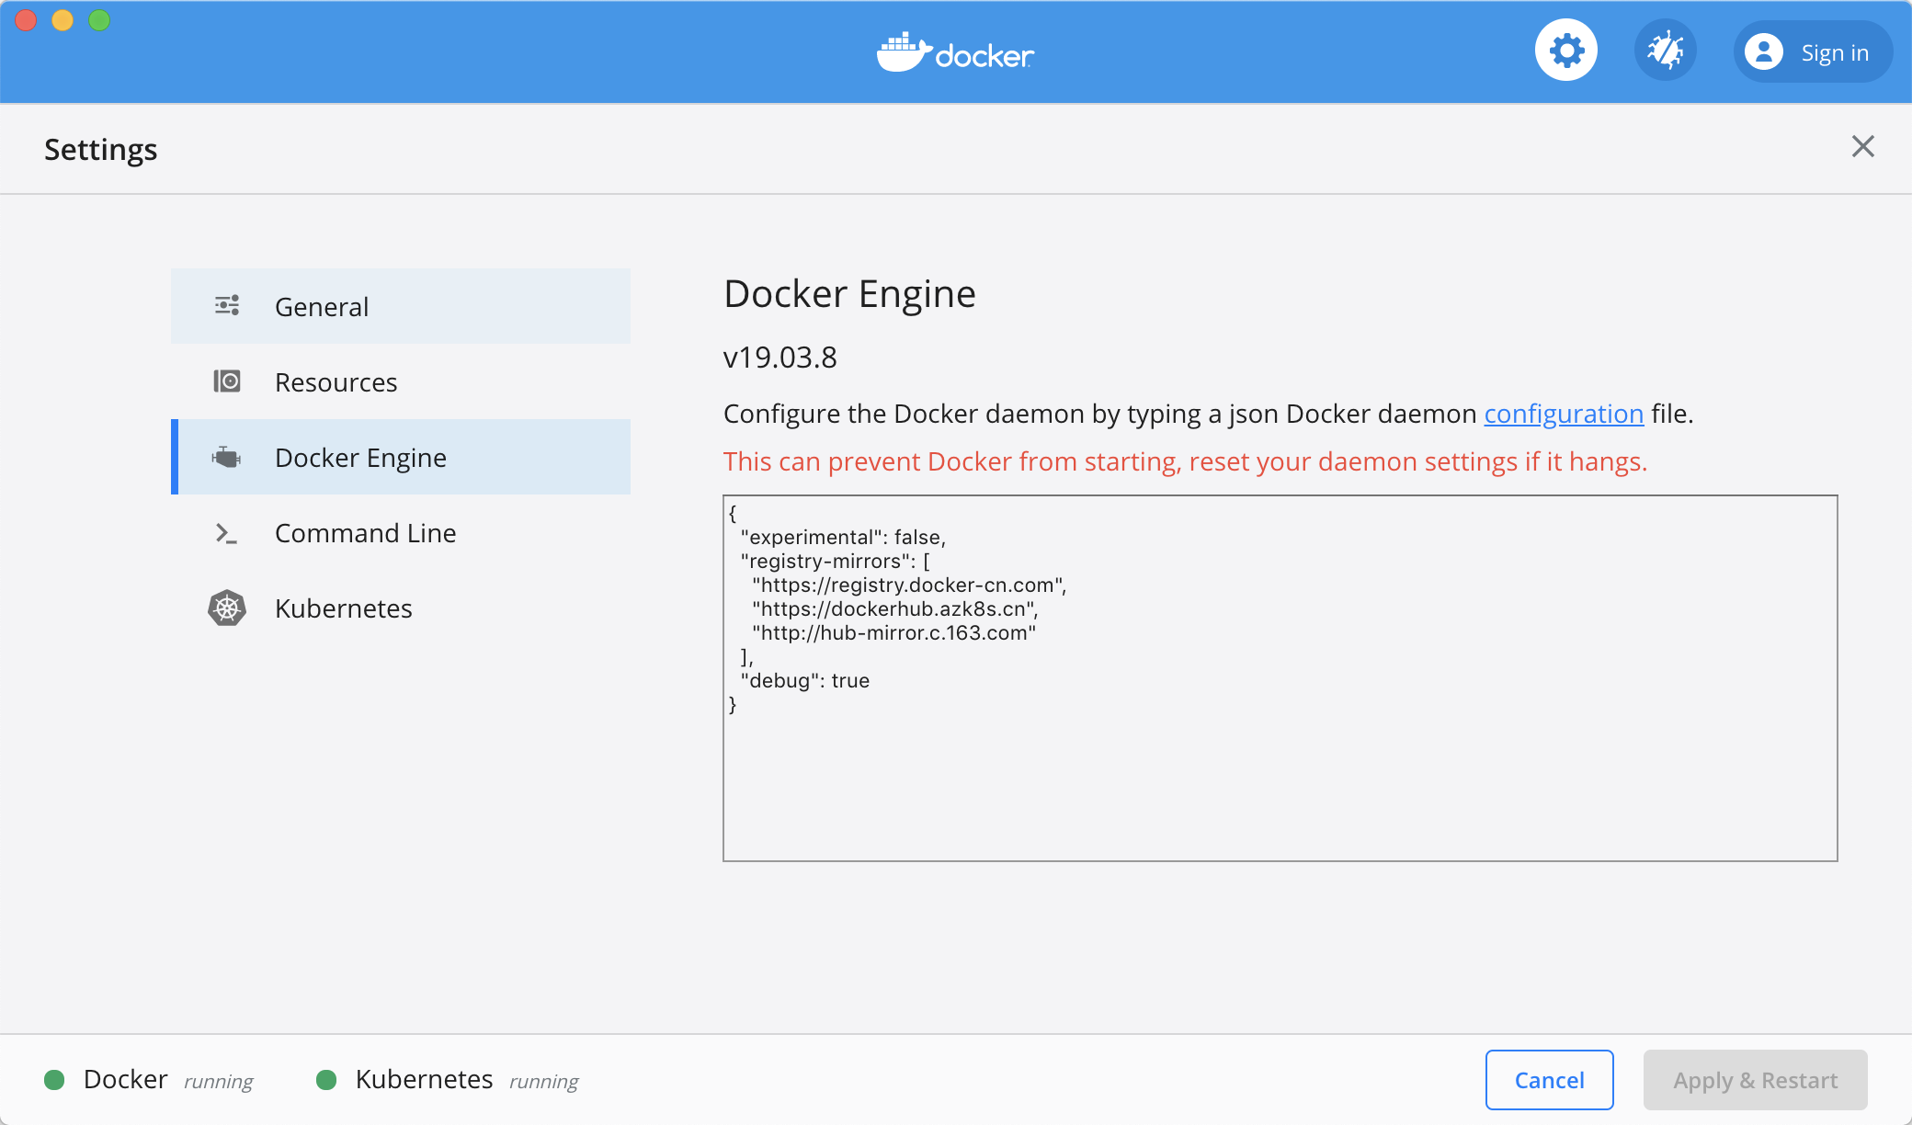Screen dimensions: 1912x1125
Task: Switch to the Resources tab
Action: point(401,381)
